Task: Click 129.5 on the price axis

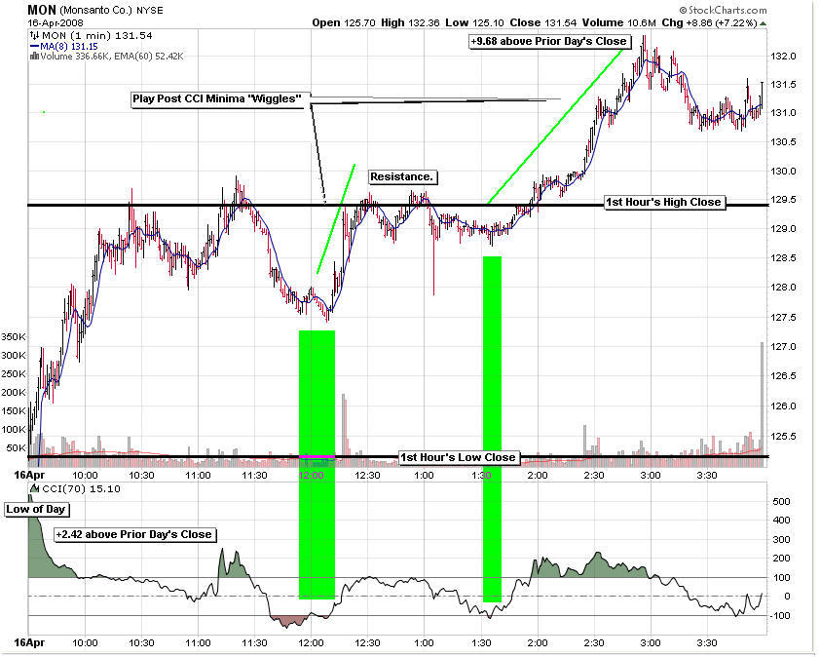Action: click(x=783, y=200)
